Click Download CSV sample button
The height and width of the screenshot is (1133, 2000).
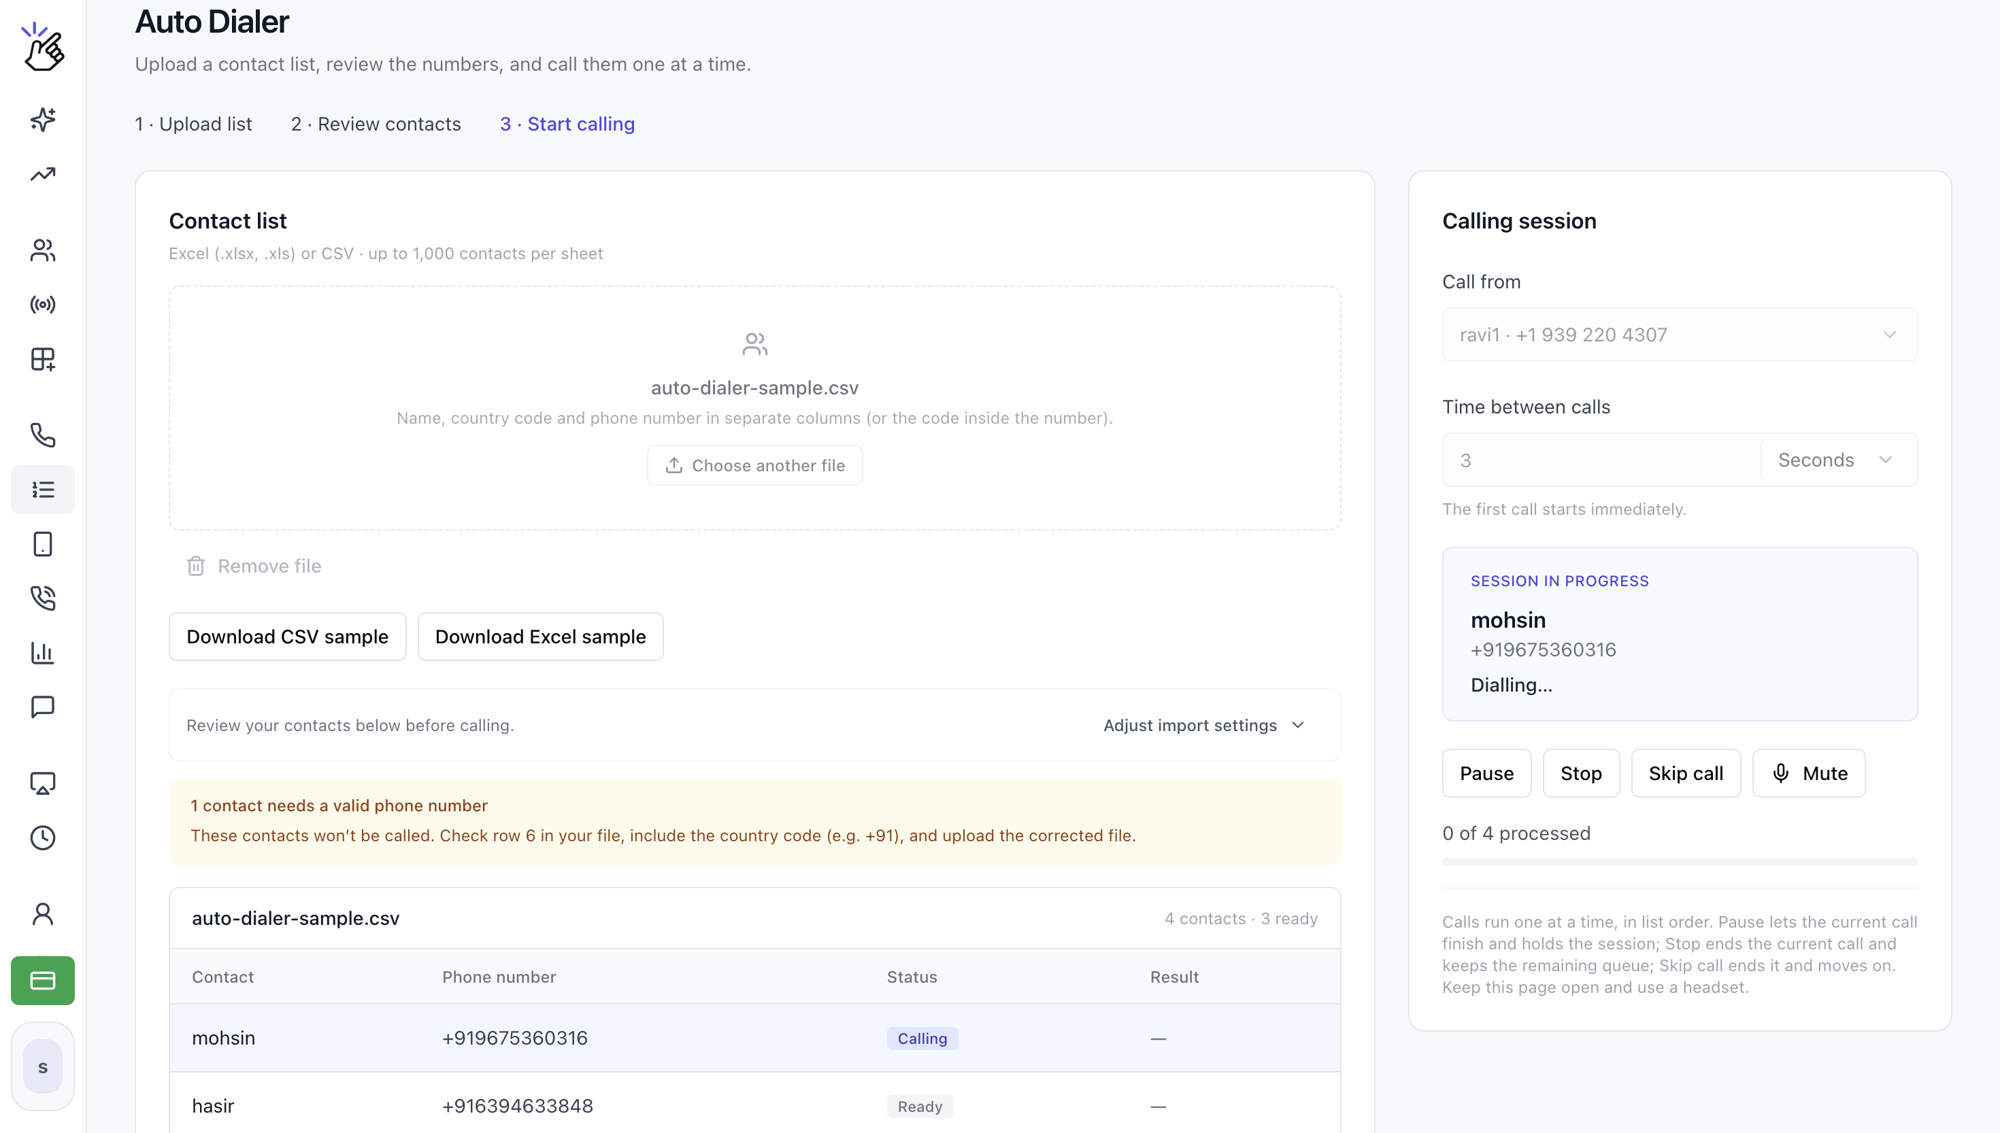287,637
